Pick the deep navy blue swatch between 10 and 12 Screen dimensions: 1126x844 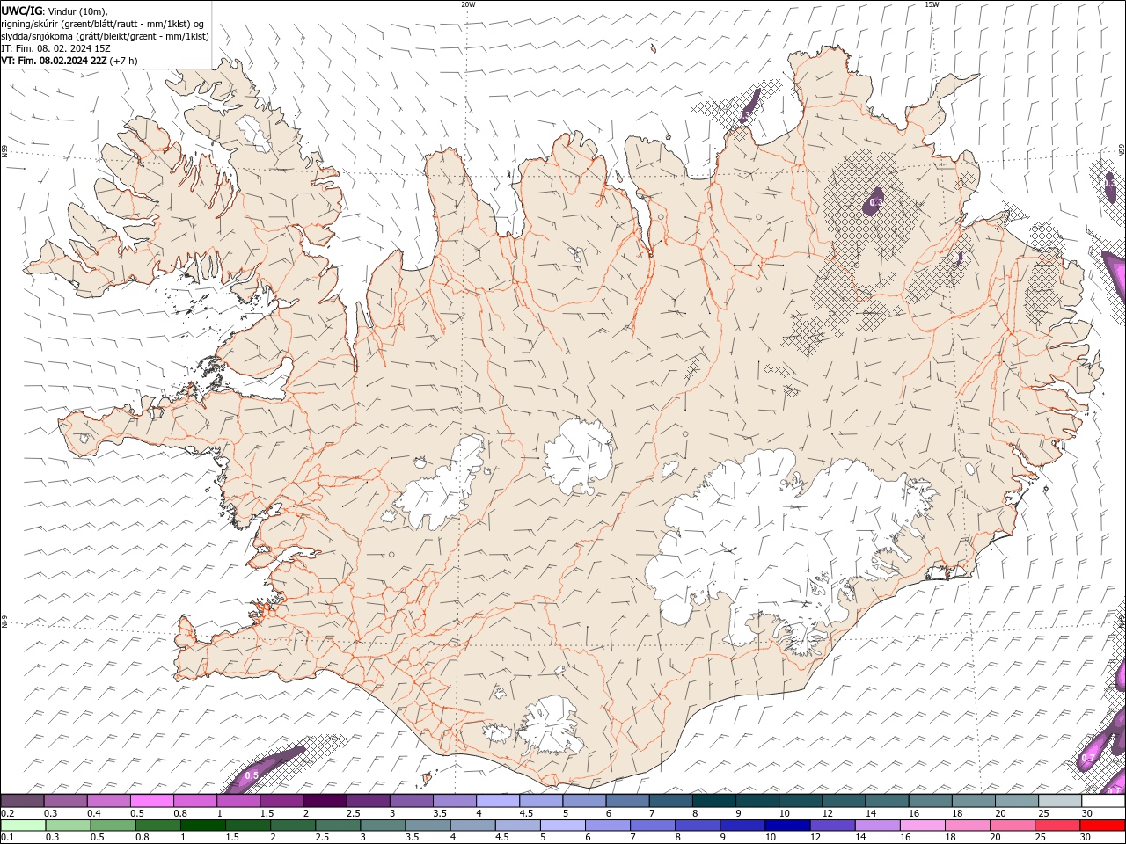[787, 826]
